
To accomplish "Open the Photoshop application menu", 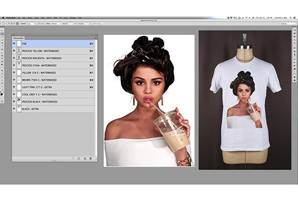I will (11, 17).
